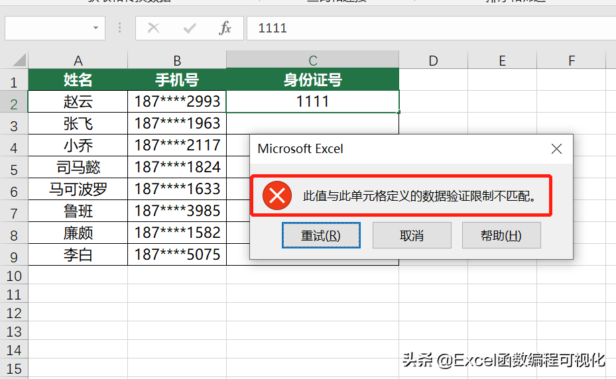Click the 姓名 header cell
616x379 pixels.
tap(78, 80)
